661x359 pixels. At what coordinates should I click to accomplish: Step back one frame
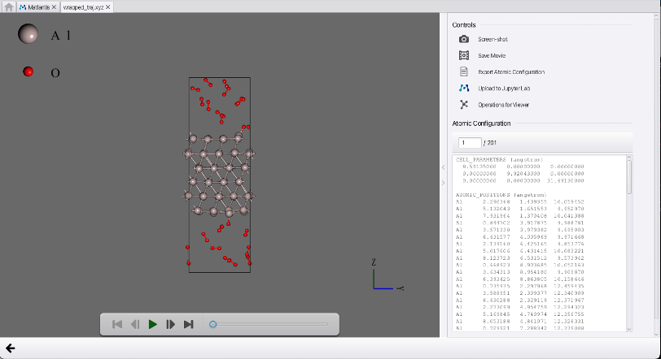point(134,324)
